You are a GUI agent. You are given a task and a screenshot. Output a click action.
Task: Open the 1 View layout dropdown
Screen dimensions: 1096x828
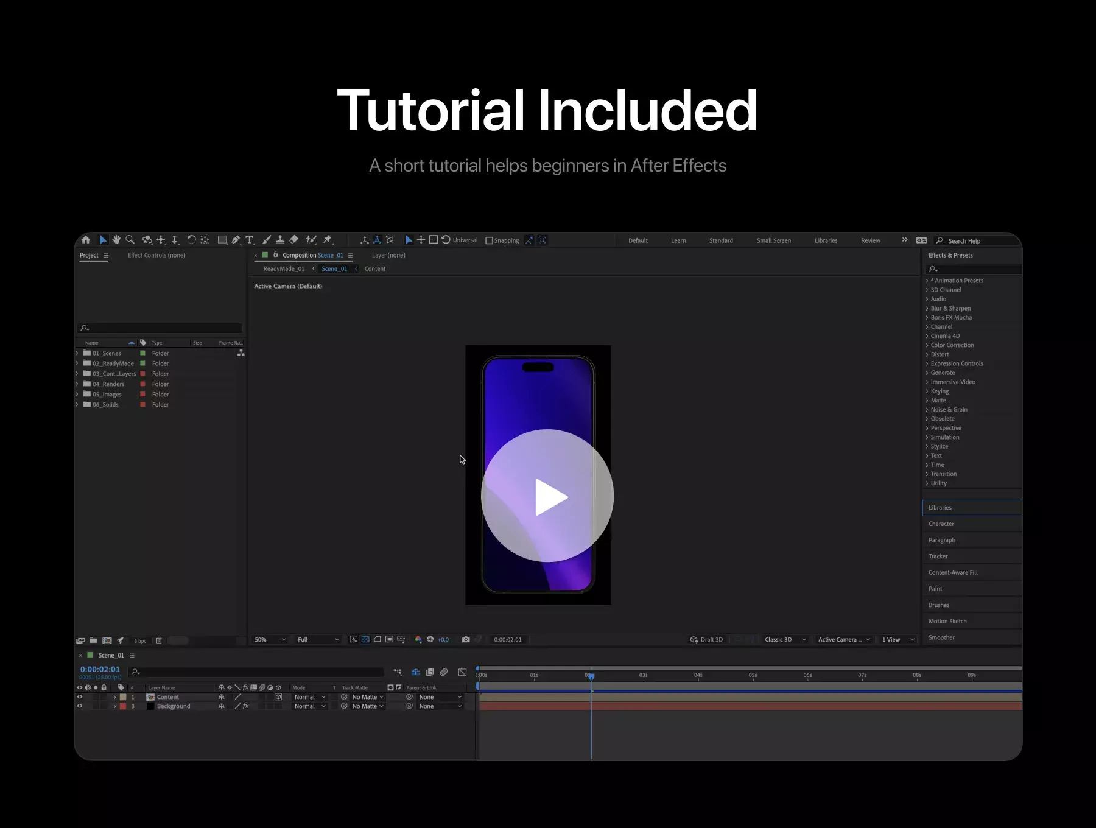pyautogui.click(x=898, y=639)
